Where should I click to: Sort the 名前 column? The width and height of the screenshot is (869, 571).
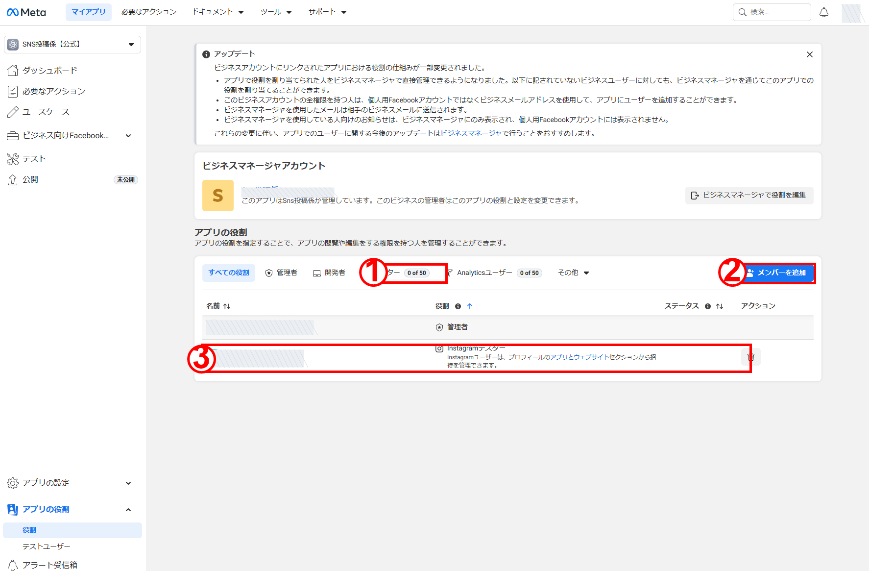227,306
